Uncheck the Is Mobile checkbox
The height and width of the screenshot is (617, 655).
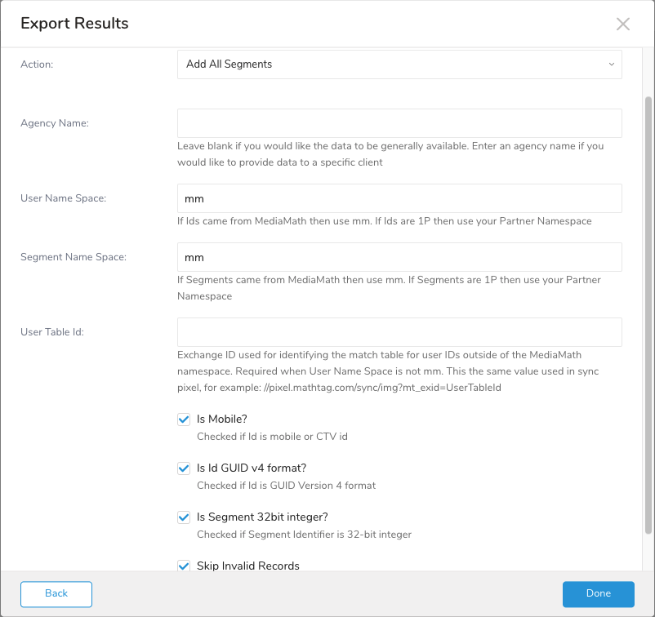click(184, 419)
